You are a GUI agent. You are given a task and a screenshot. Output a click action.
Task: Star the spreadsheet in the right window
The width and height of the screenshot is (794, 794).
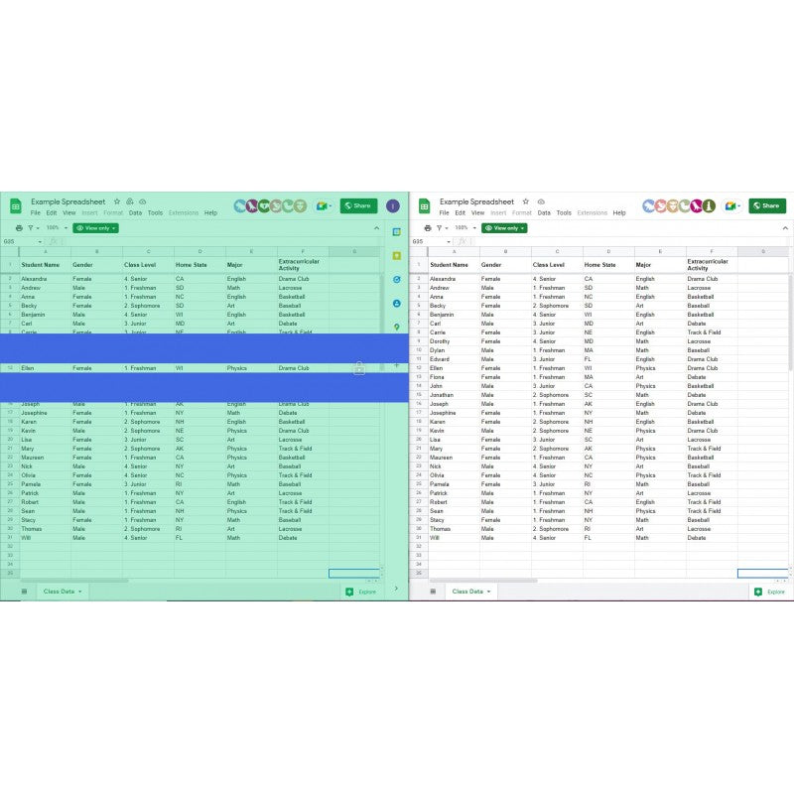(526, 201)
